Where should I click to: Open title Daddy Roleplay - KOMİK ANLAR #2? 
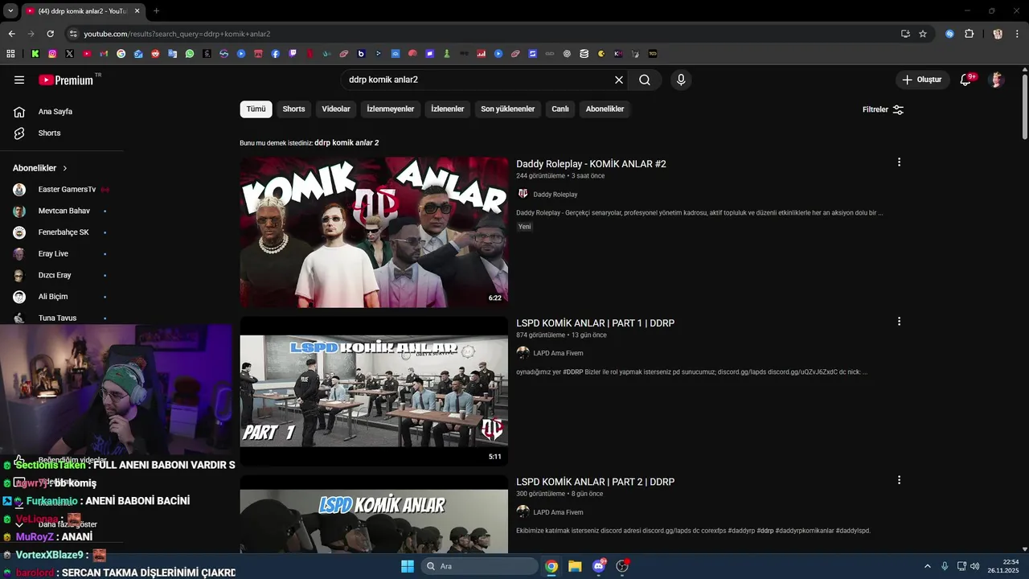point(591,164)
